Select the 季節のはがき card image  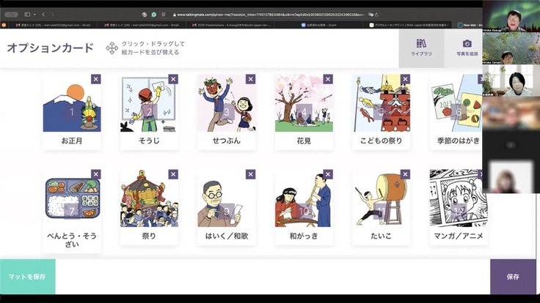click(458, 104)
